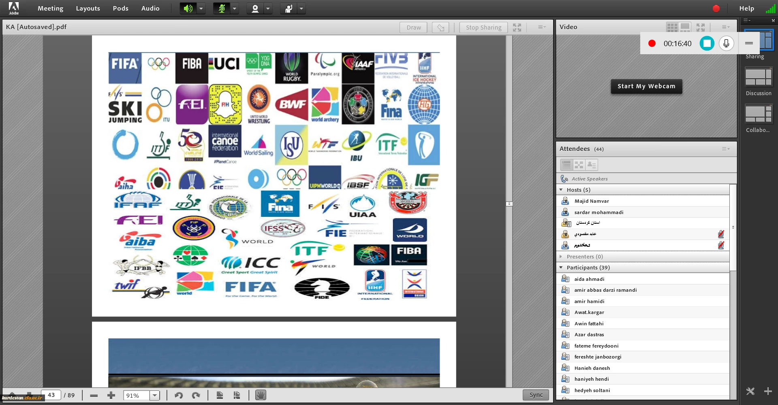Image resolution: width=778 pixels, height=405 pixels.
Task: Click the document vertical scrollbar handle
Action: [x=509, y=204]
